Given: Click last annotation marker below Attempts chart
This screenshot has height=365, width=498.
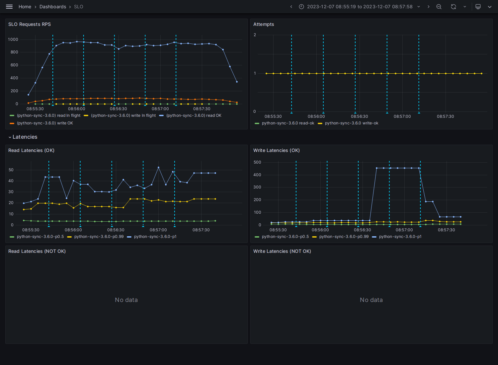Looking at the screenshot, I should (x=419, y=113).
